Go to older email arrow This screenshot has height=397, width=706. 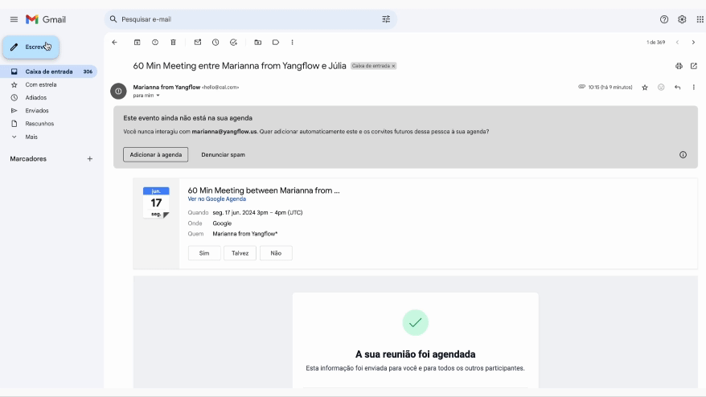[x=693, y=43]
